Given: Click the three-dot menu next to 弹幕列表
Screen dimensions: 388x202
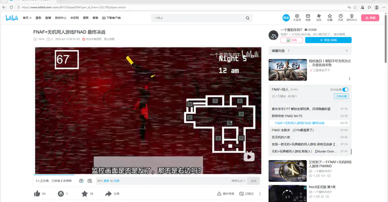Looking at the screenshot, I should [289, 50].
